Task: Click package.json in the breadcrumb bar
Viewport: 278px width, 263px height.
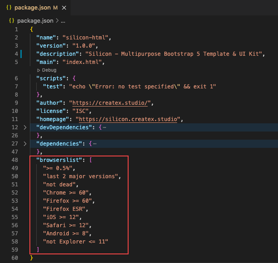Action: coord(35,20)
